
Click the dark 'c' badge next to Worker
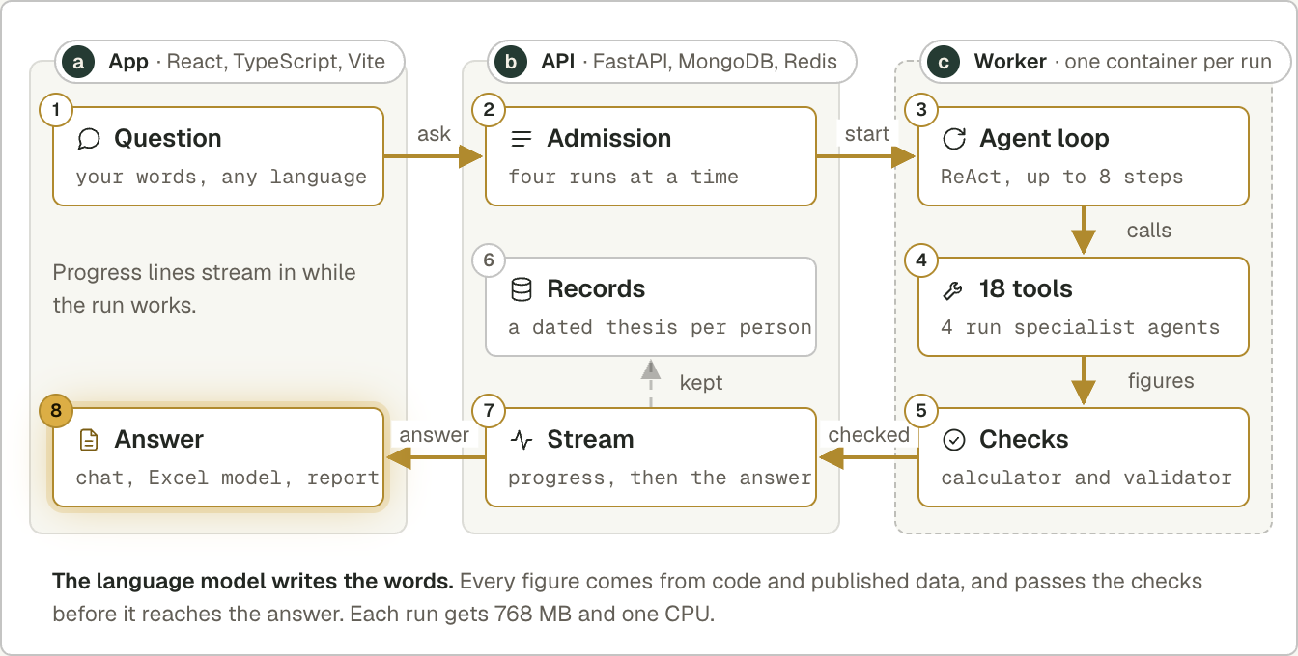pos(944,63)
